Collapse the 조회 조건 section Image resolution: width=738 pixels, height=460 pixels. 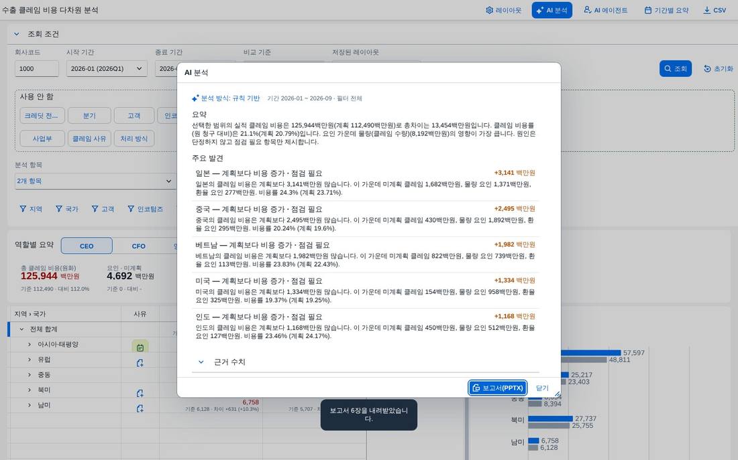[x=17, y=34]
